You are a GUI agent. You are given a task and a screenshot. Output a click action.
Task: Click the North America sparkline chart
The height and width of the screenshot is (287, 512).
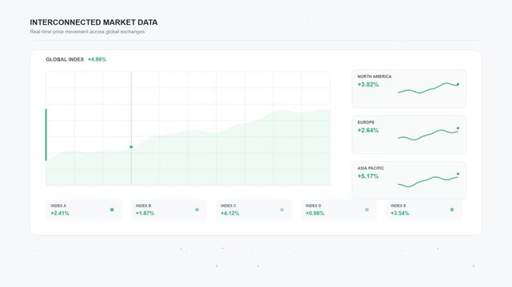click(x=428, y=88)
